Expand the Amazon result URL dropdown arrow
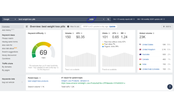The image size is (174, 107). 125,83
